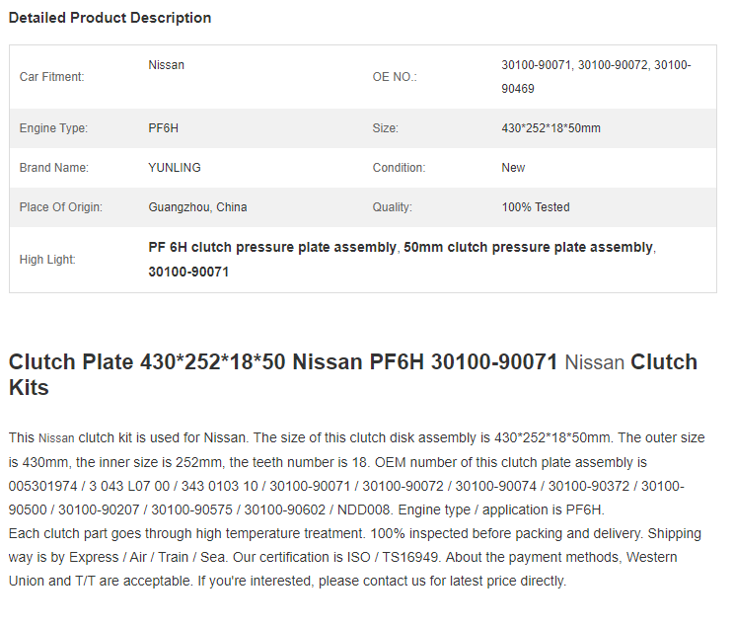Click the Engine Type label

coord(53,128)
